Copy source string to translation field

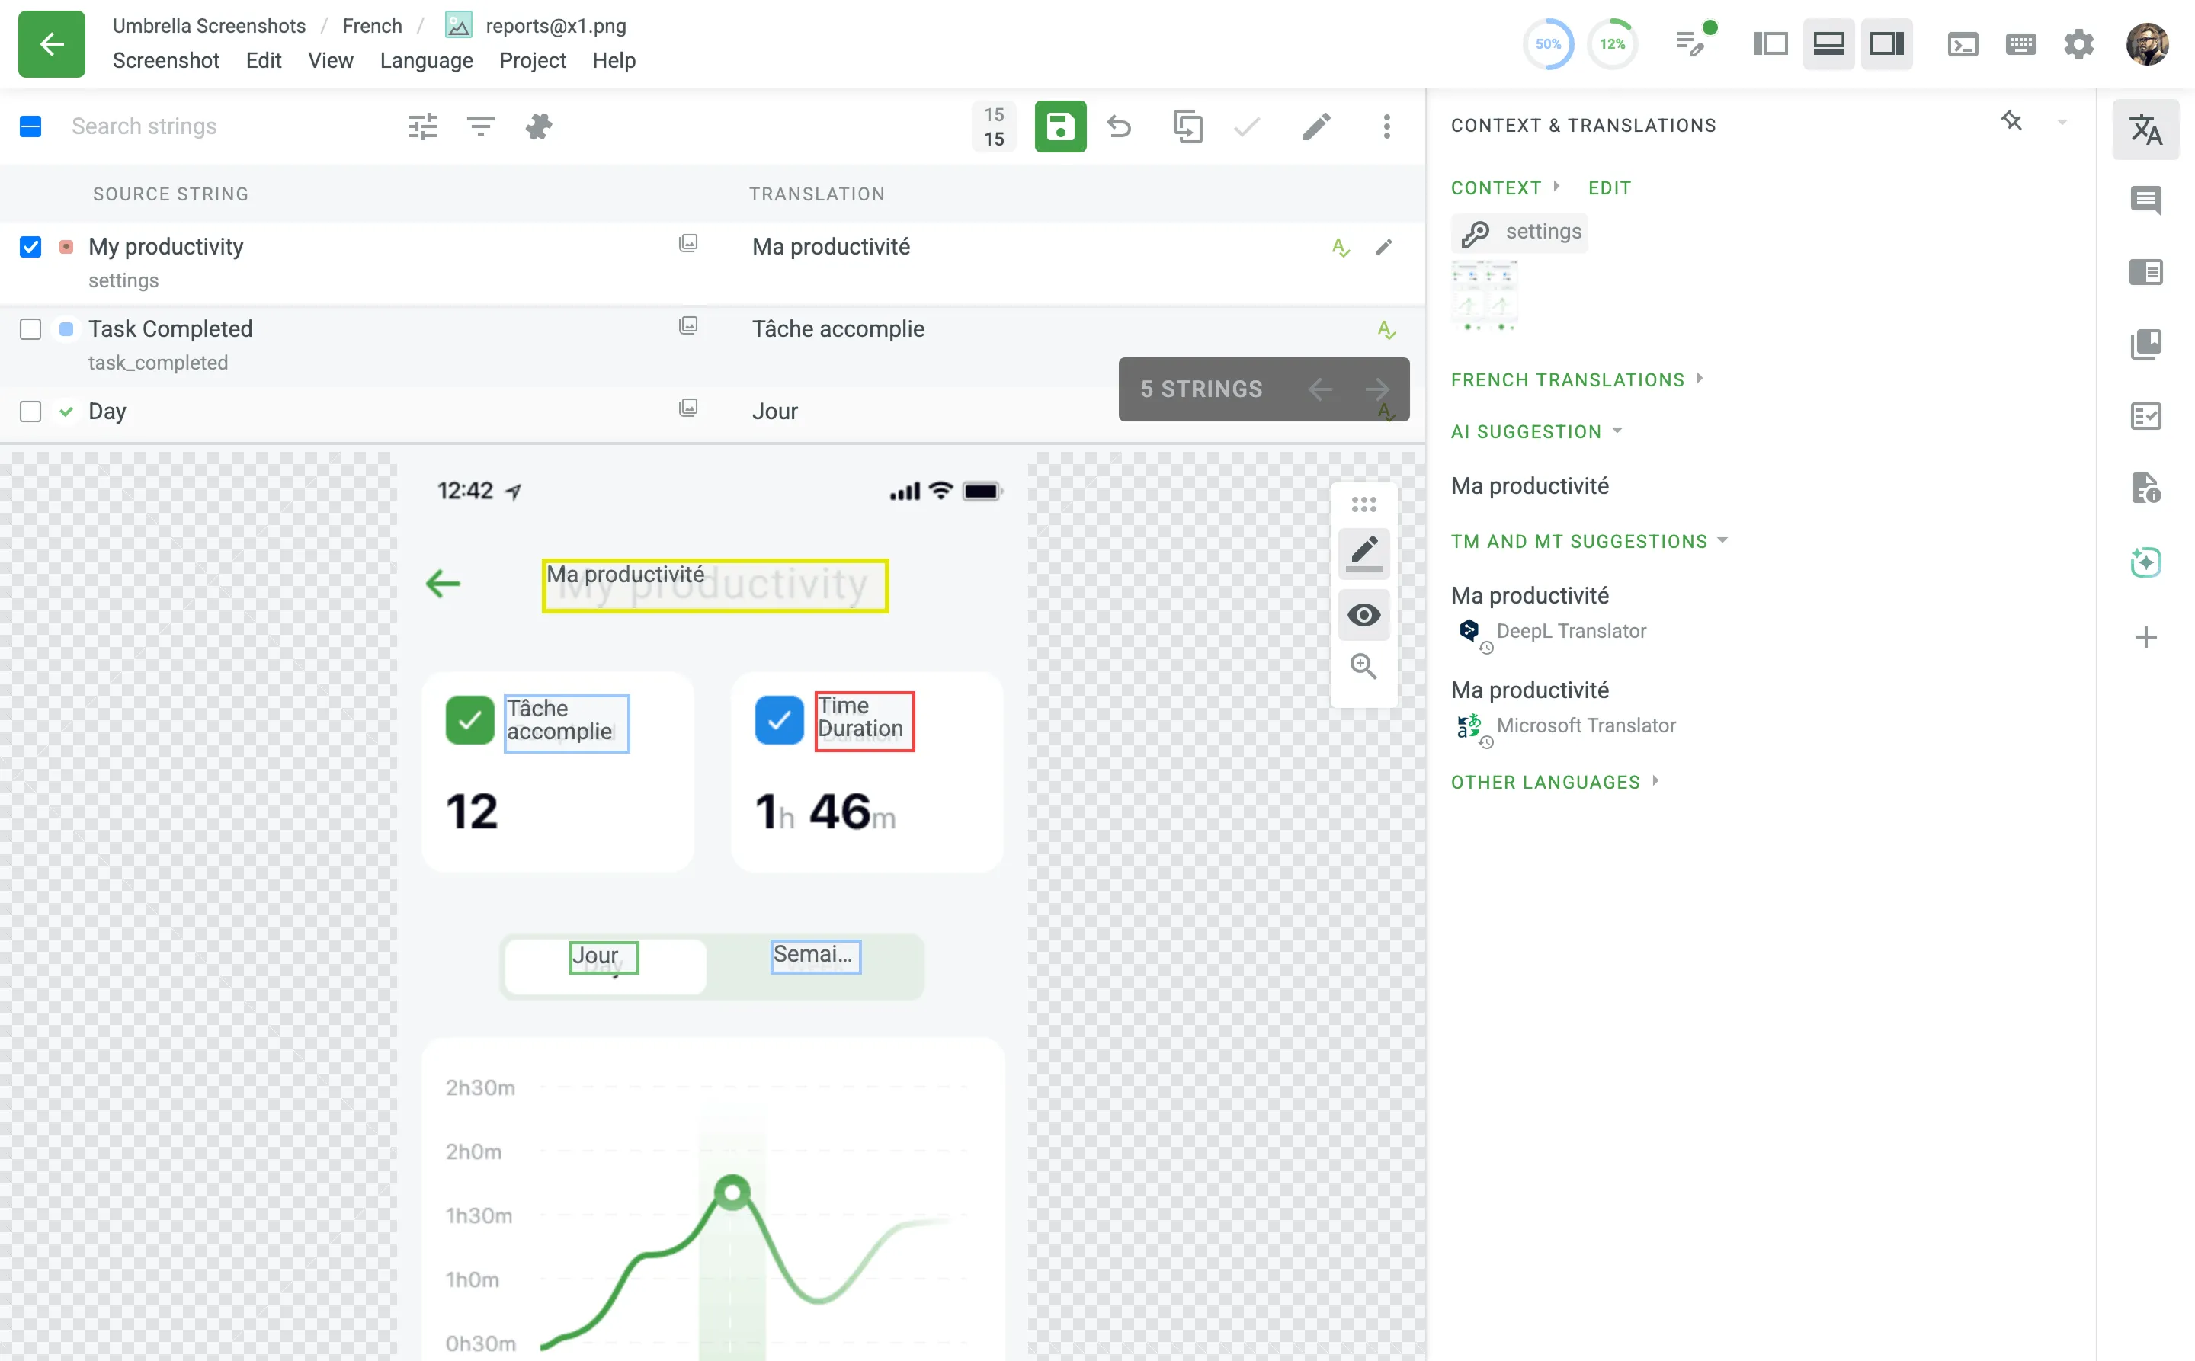[1187, 127]
